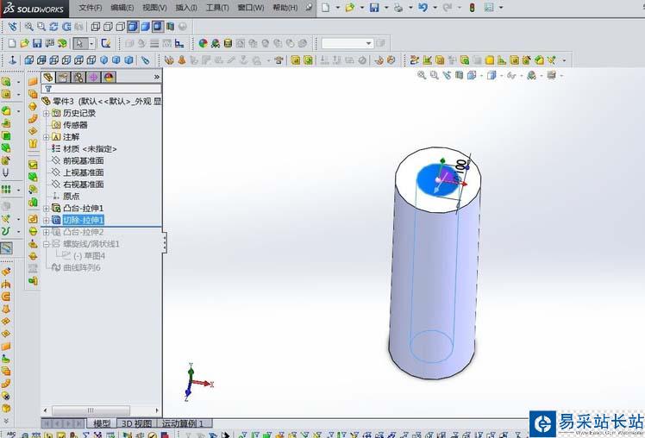Select DimXpertManager crosshair tab
Image resolution: width=645 pixels, height=438 pixels.
[94, 77]
